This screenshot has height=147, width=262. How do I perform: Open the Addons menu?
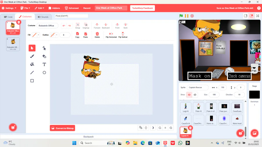tap(54, 8)
